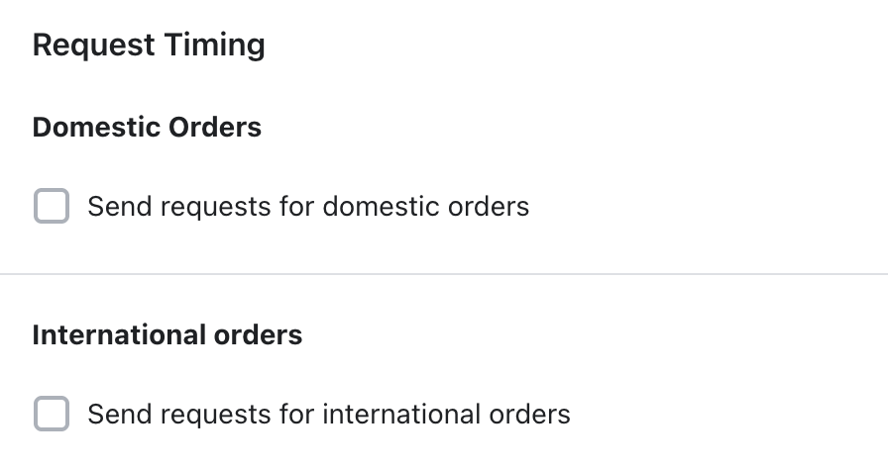Click the 'Send requests for international orders' label
The image size is (888, 469).
pyautogui.click(x=329, y=414)
